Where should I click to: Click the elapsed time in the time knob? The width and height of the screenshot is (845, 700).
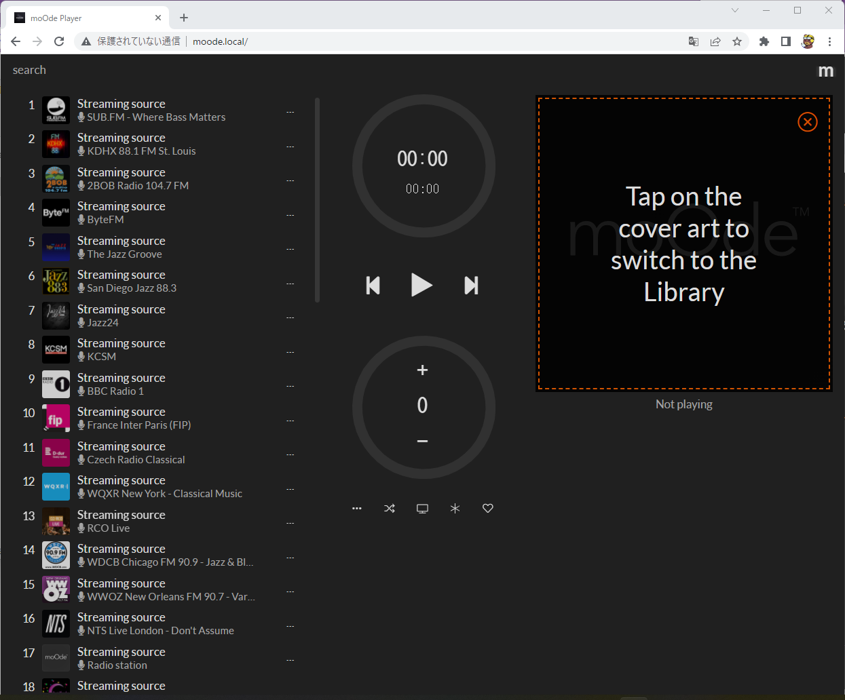[x=422, y=159]
